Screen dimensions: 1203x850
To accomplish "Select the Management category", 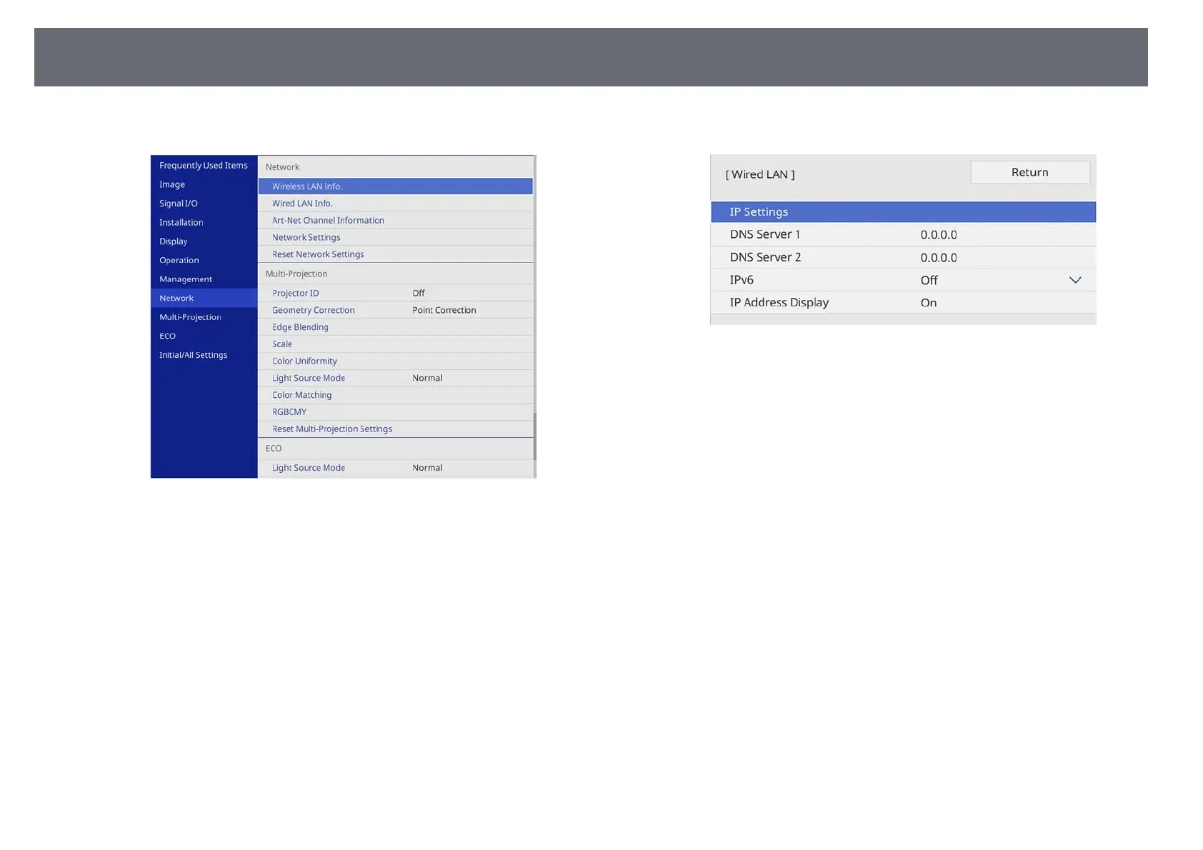I will [204, 279].
